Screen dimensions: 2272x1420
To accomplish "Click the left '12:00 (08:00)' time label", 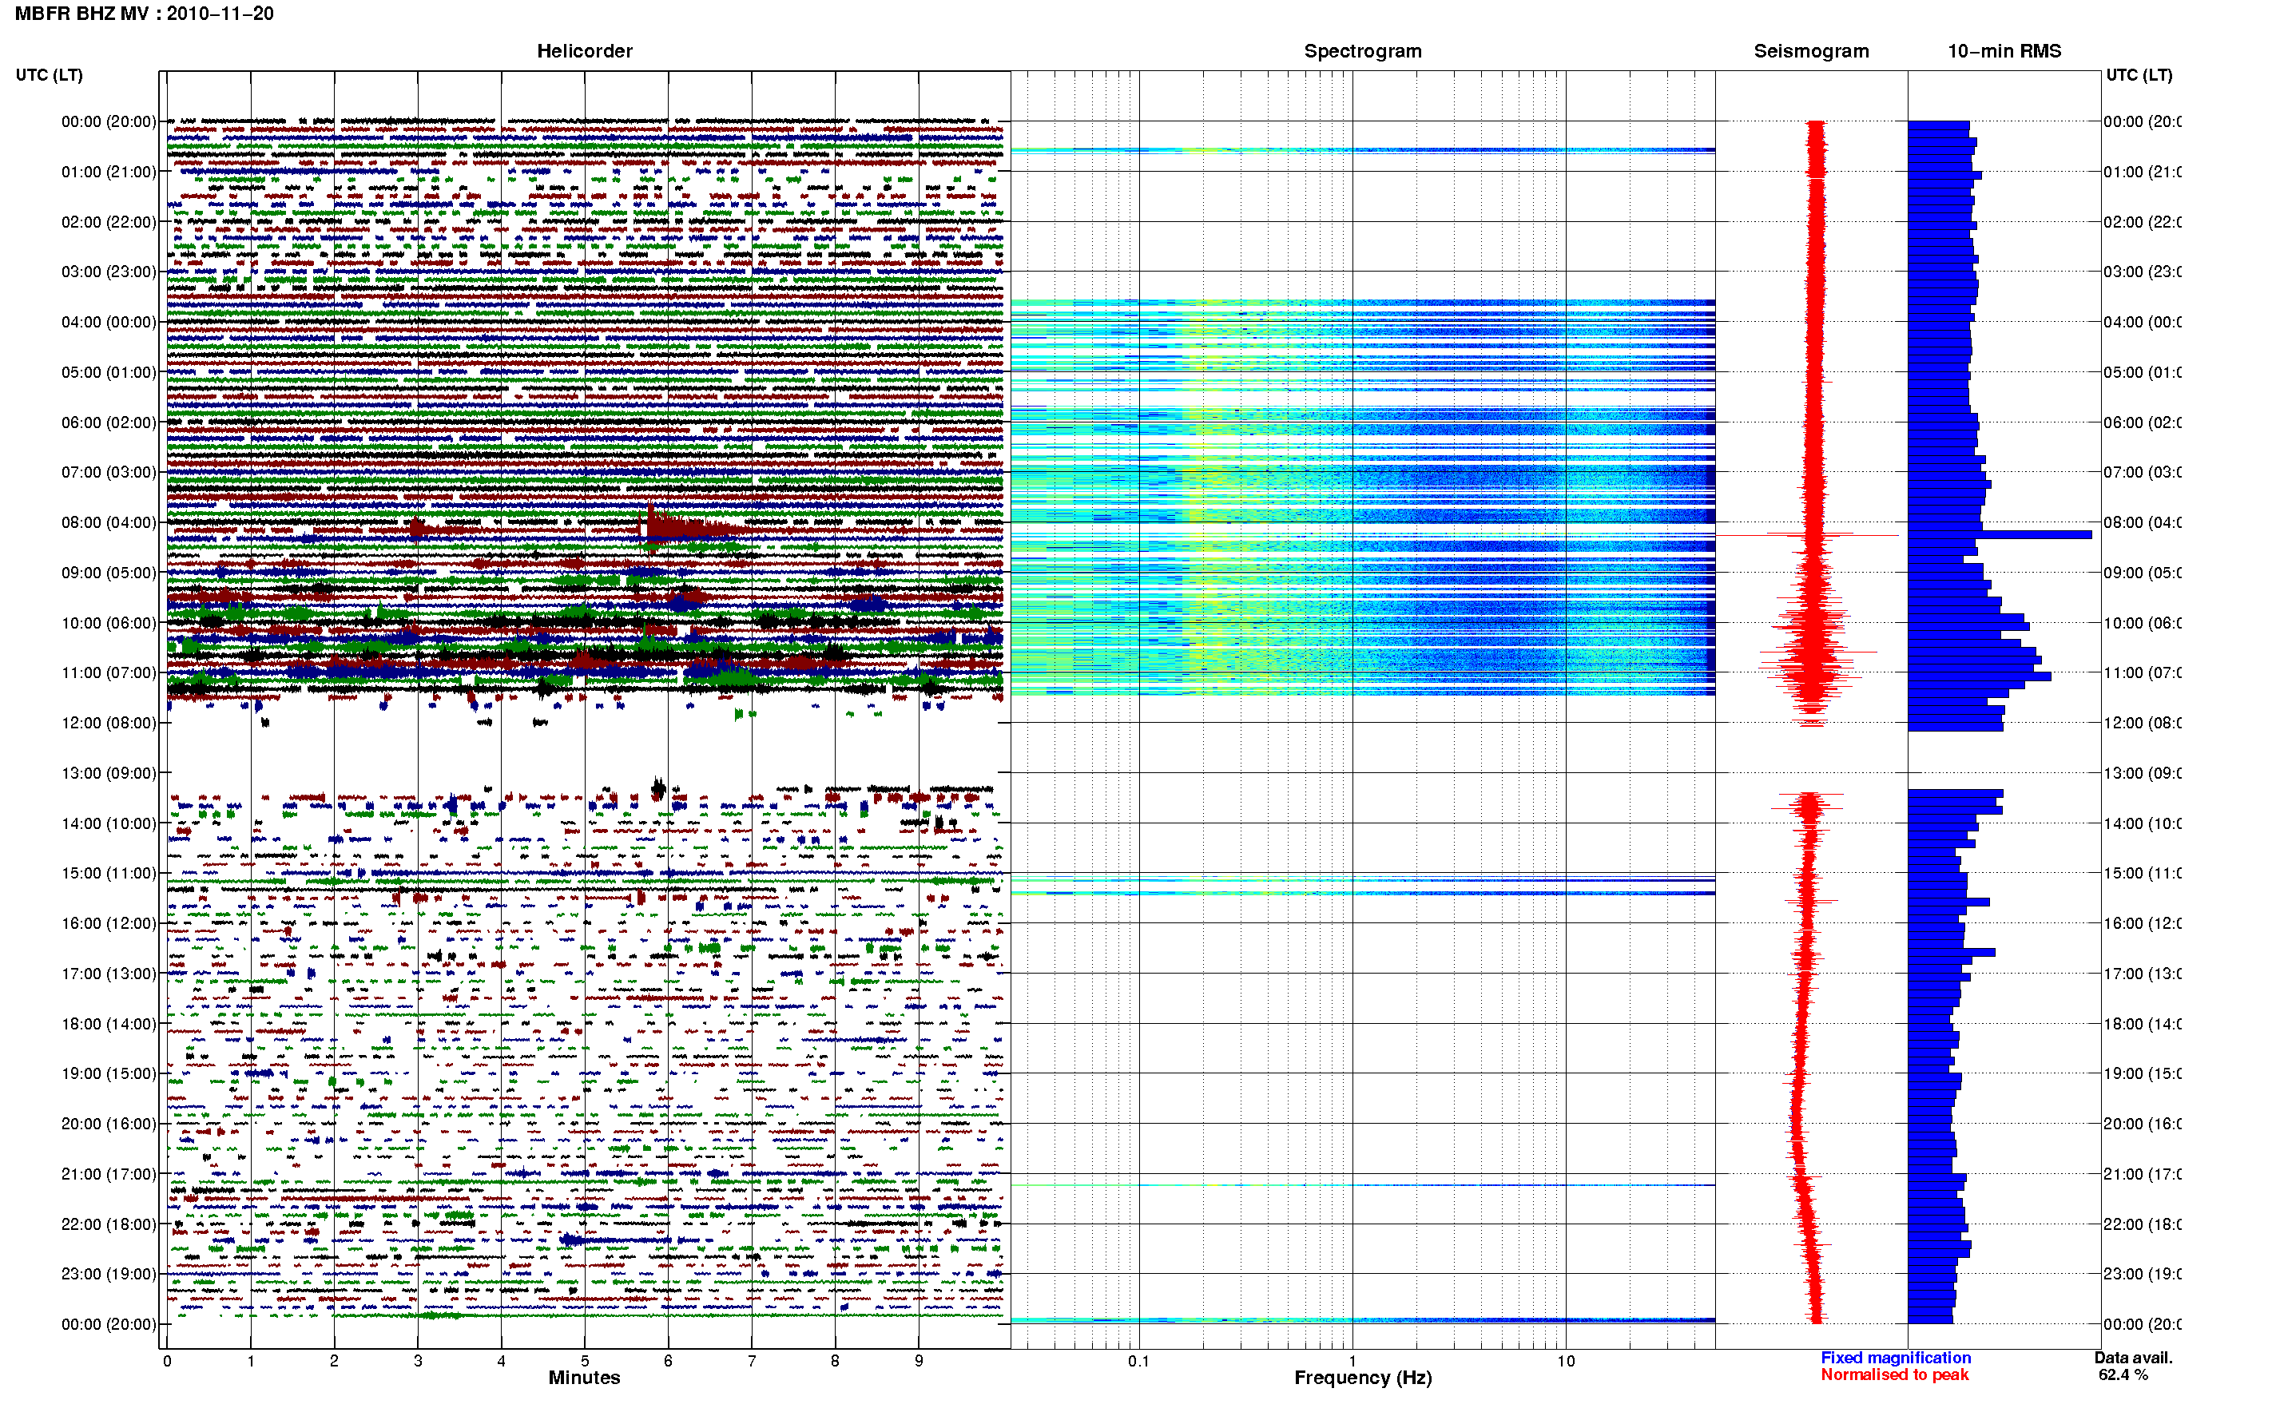I will (109, 723).
